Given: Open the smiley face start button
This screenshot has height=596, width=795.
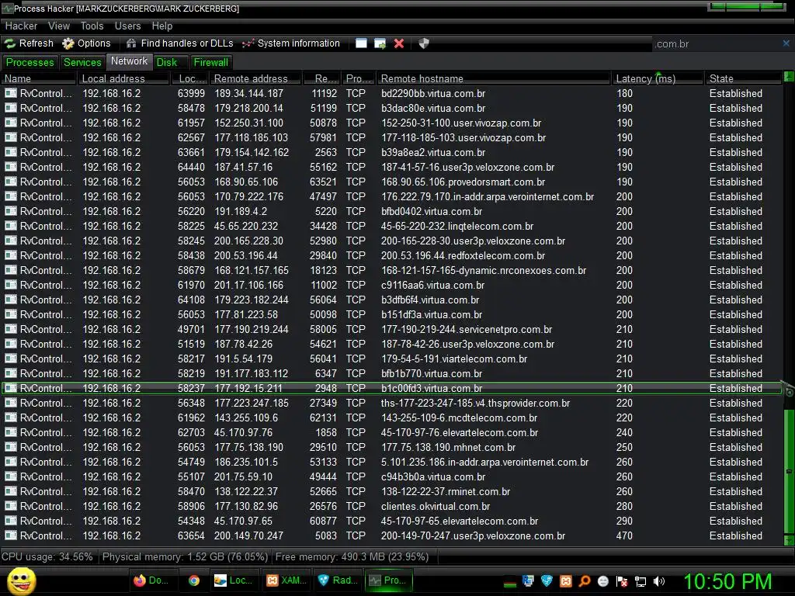Looking at the screenshot, I should [x=22, y=580].
